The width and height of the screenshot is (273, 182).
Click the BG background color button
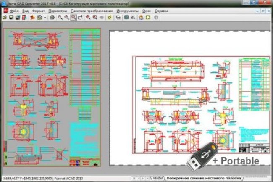click(133, 18)
